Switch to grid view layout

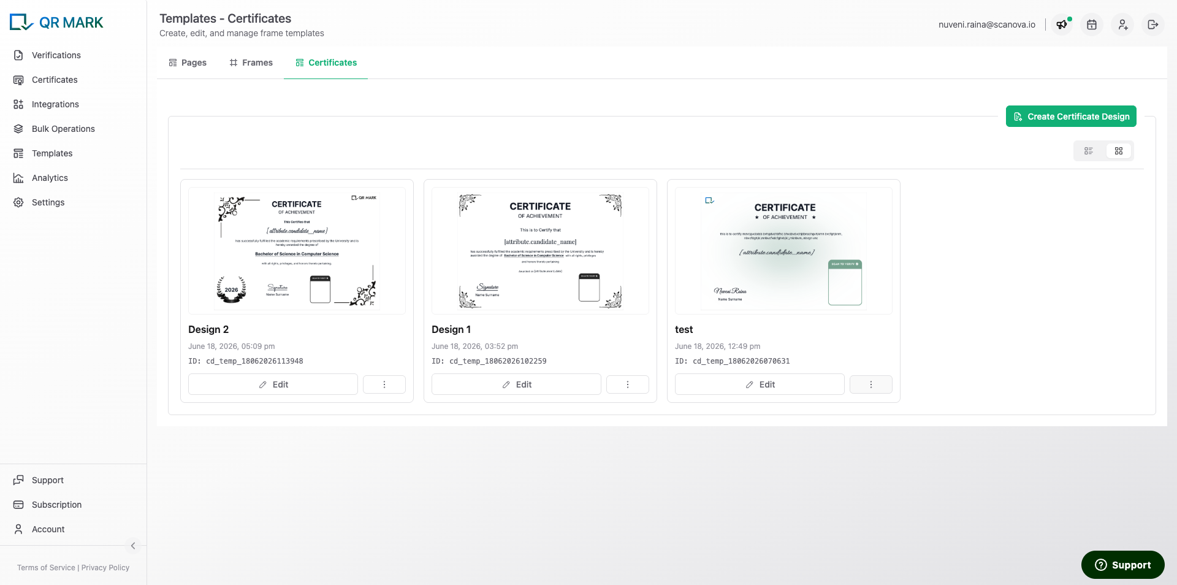click(1119, 151)
